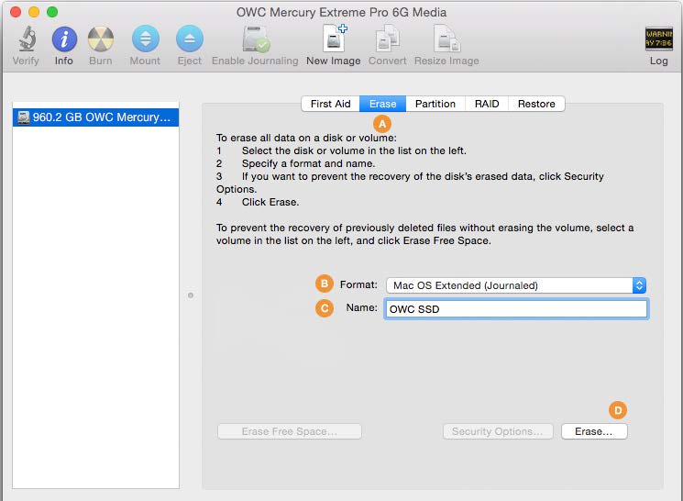The width and height of the screenshot is (683, 501).
Task: Click the sidebar splitter handle dot
Action: coord(191,295)
